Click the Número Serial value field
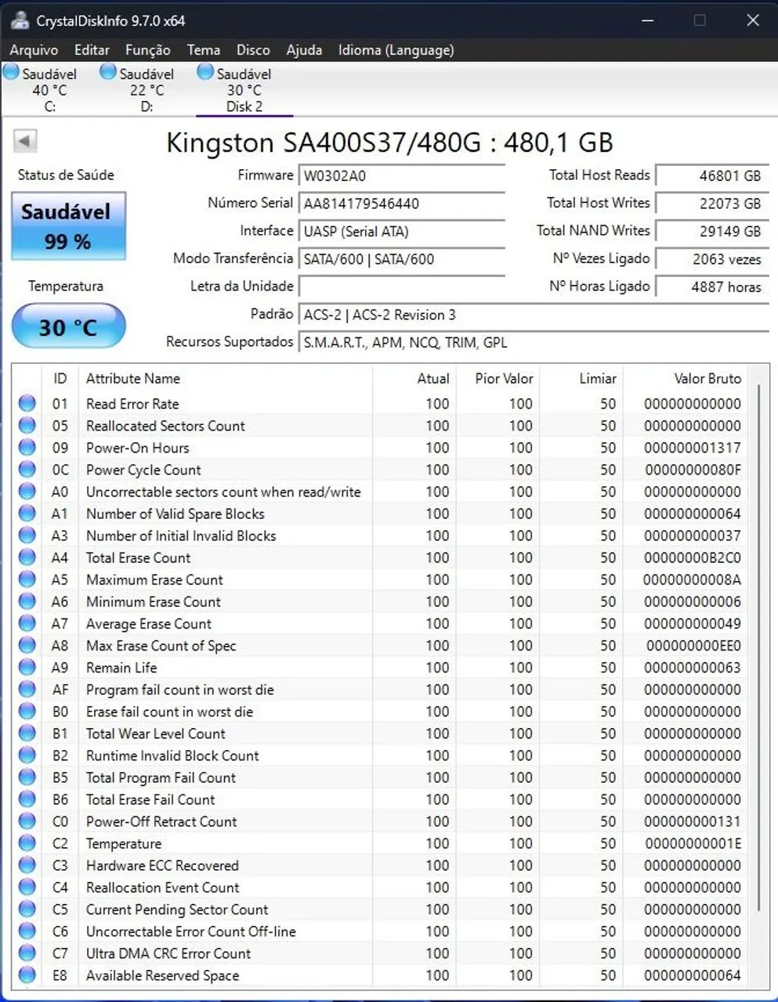The height and width of the screenshot is (1002, 778). click(x=401, y=204)
